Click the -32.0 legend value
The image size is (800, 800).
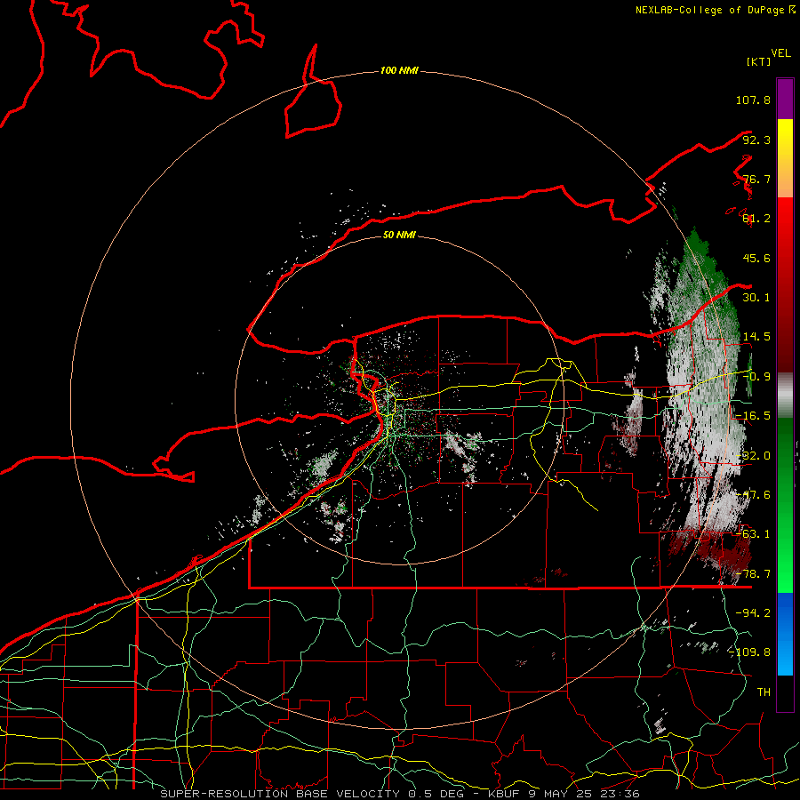[753, 456]
